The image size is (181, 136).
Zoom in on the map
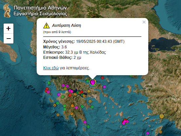9,28
